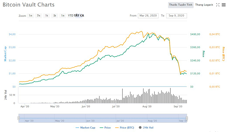
Task: Set zoom to 3t range
Action: pyautogui.click(x=55, y=16)
